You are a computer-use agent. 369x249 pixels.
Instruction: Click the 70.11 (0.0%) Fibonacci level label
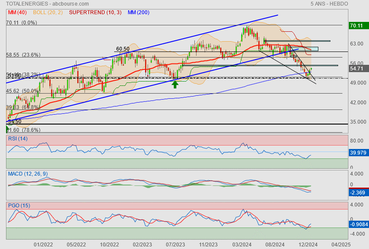(x=21, y=23)
